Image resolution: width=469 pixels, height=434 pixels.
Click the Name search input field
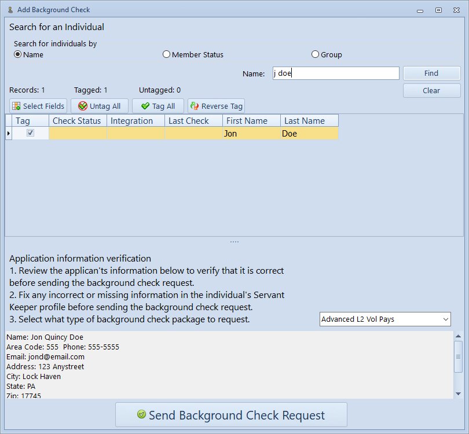point(335,73)
